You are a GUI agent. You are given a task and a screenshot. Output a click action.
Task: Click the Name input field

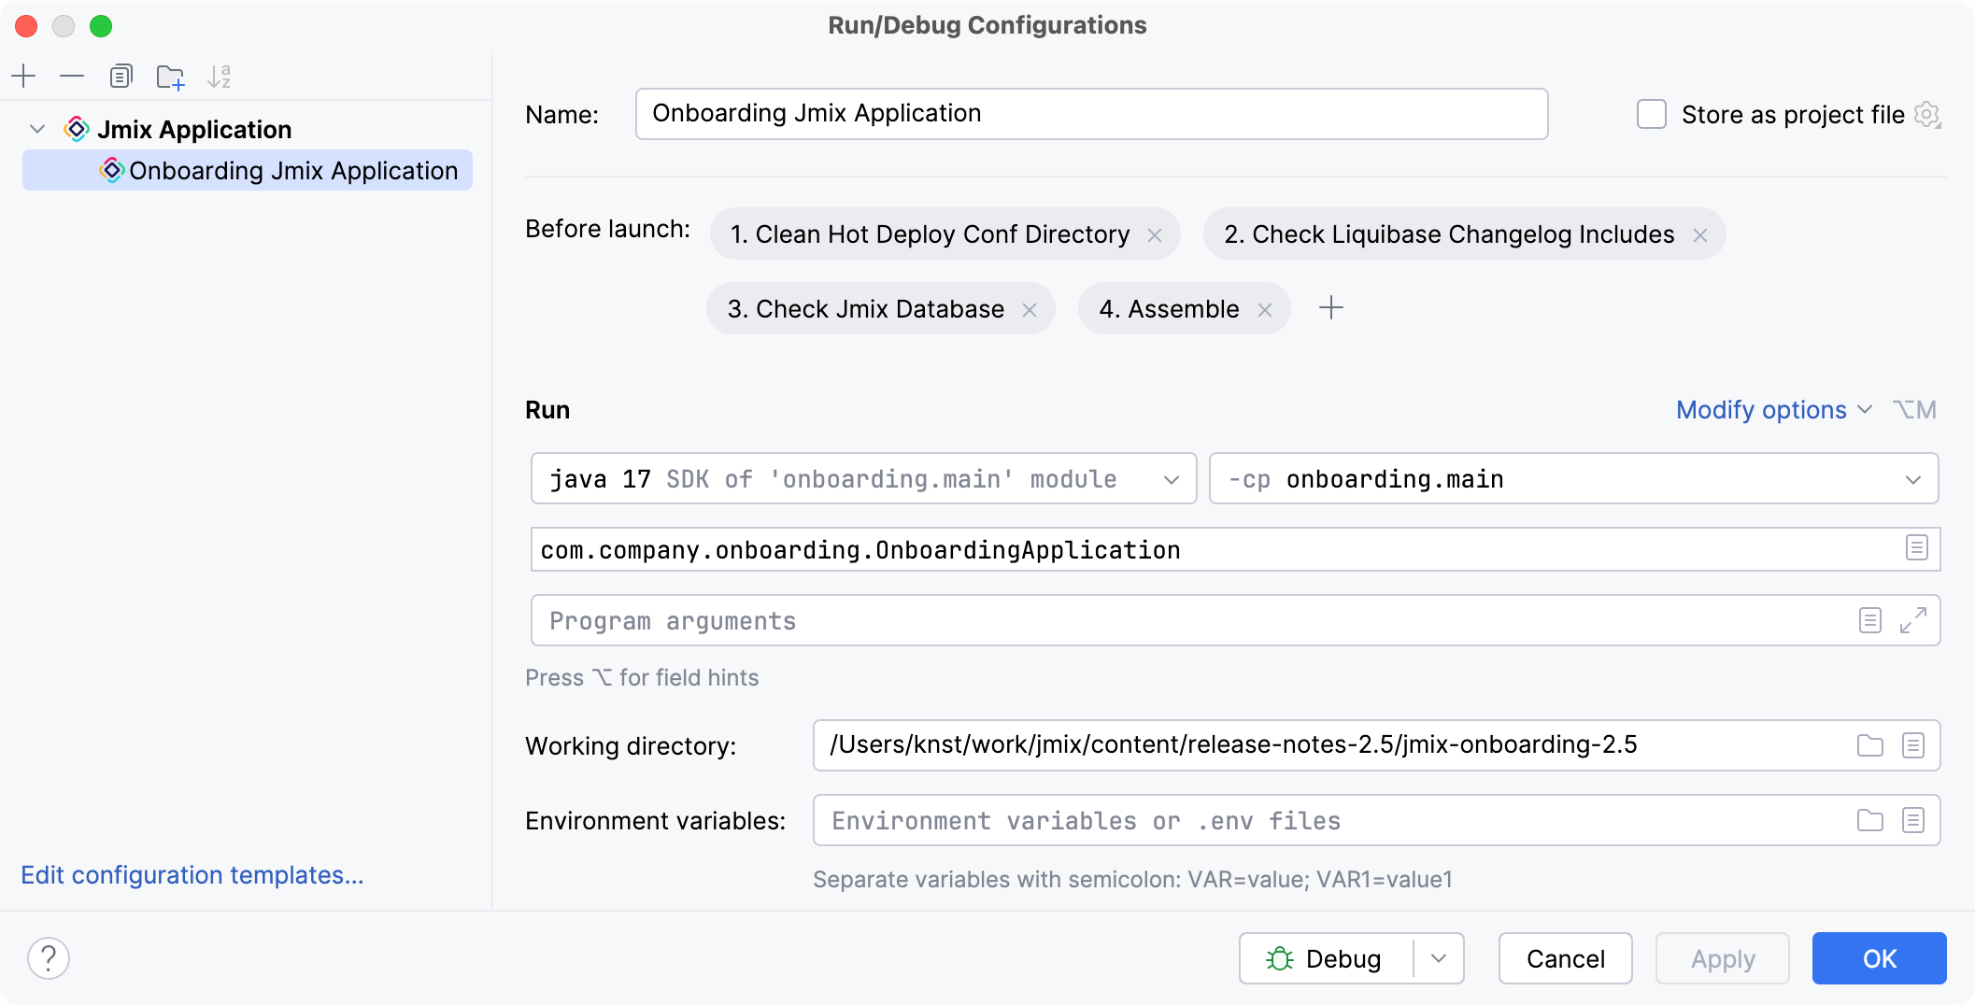1091,114
